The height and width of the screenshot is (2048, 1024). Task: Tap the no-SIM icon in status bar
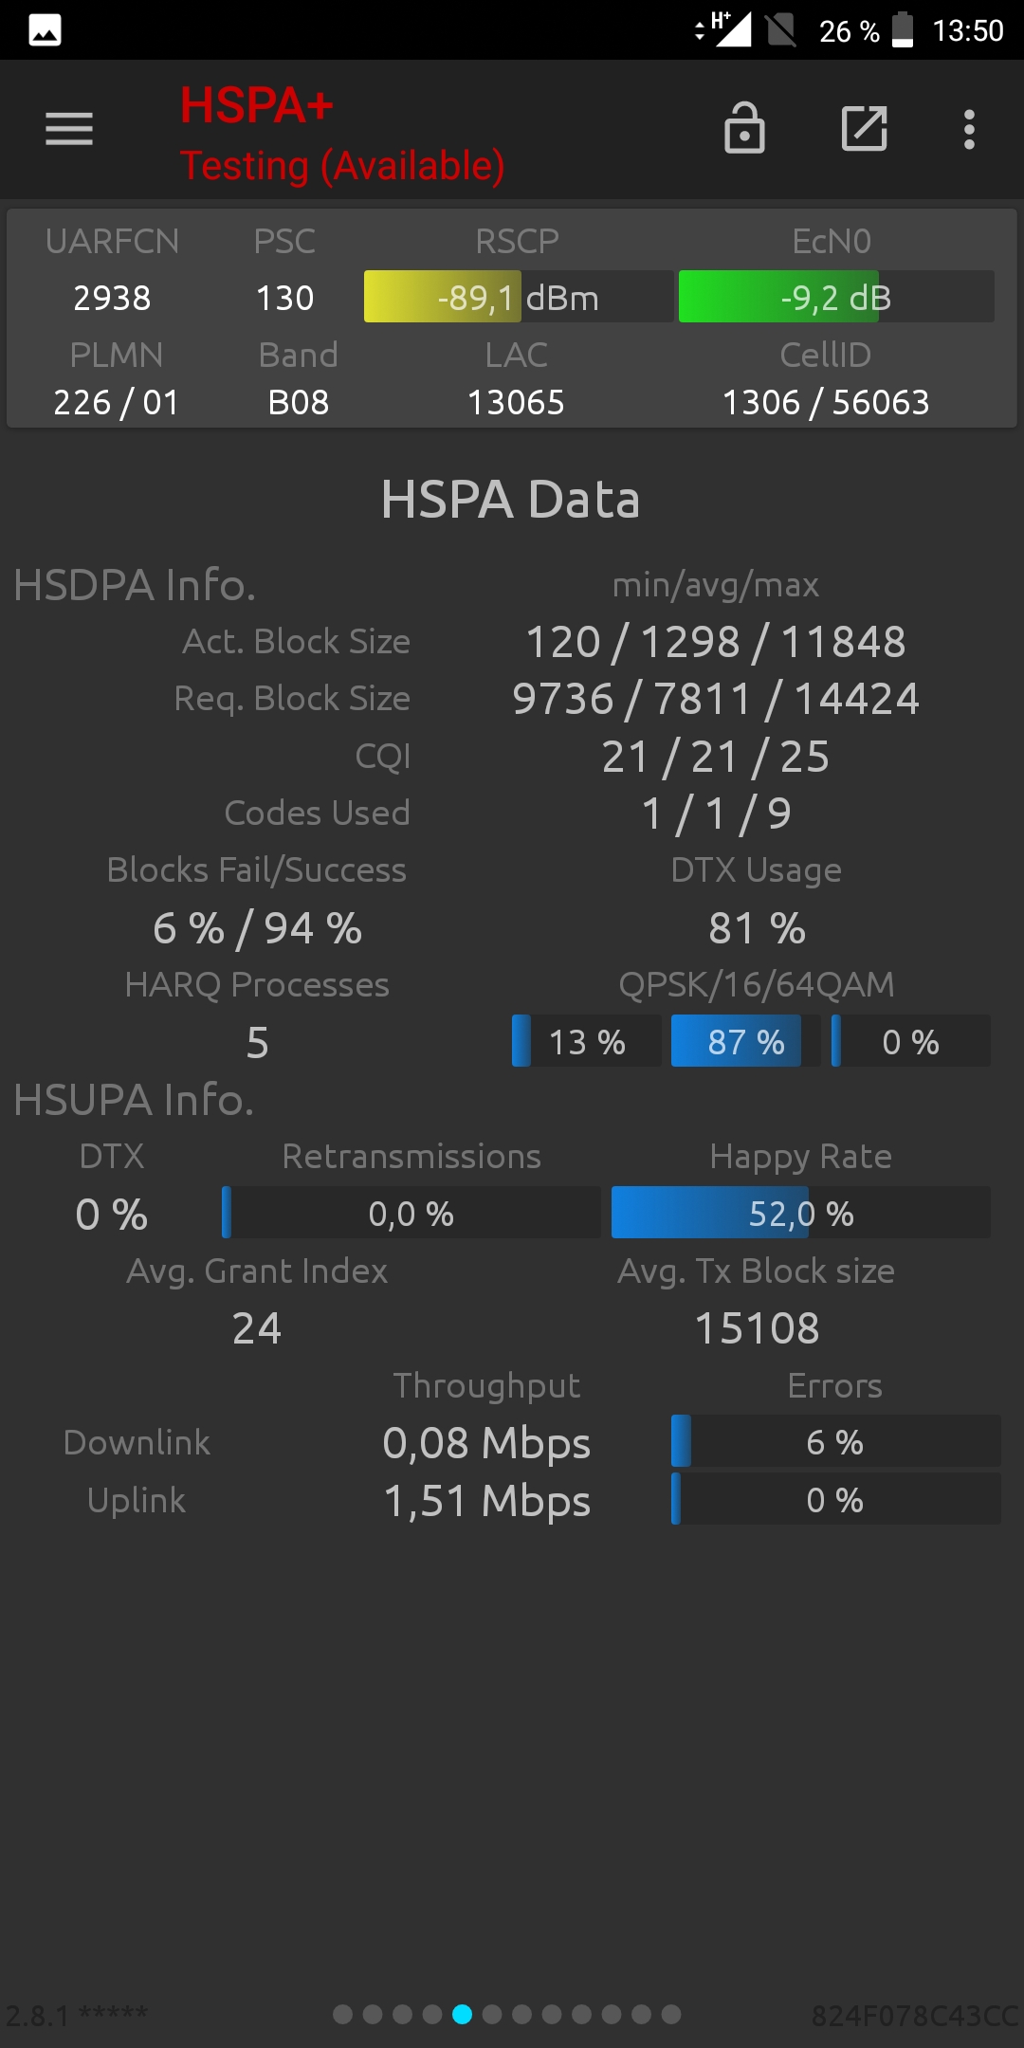tap(781, 29)
